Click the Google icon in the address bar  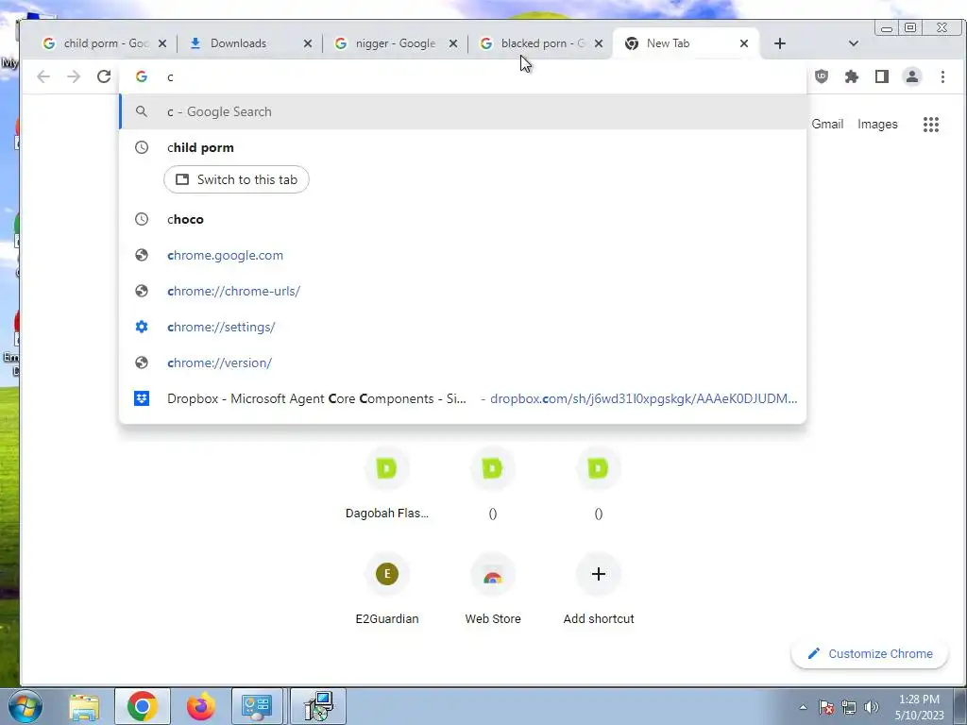click(x=142, y=76)
